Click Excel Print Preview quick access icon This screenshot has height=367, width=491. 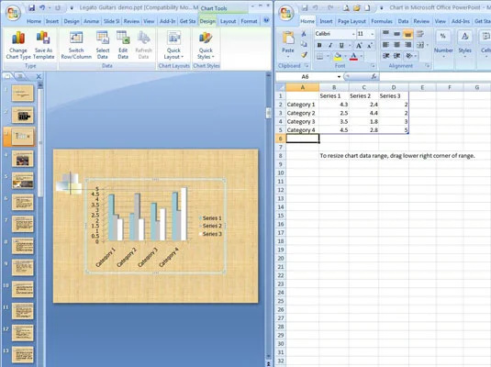pyautogui.click(x=346, y=8)
